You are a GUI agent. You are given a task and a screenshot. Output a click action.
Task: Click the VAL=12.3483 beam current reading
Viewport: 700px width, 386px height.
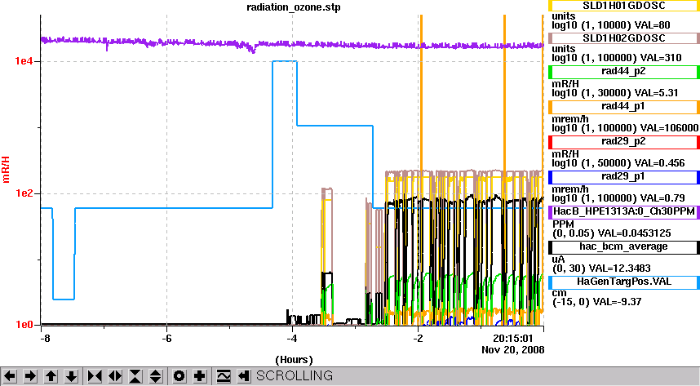(620, 268)
